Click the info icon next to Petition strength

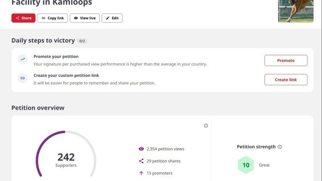pos(280,147)
